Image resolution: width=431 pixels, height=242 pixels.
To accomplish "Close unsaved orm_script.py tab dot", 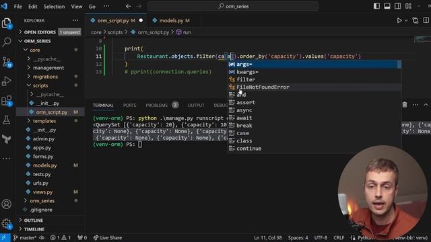I will pos(141,21).
